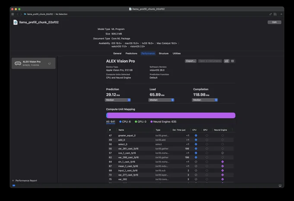Sort by Neural Engine column header
Image resolution: width=294 pixels, height=201 pixels.
(220, 130)
